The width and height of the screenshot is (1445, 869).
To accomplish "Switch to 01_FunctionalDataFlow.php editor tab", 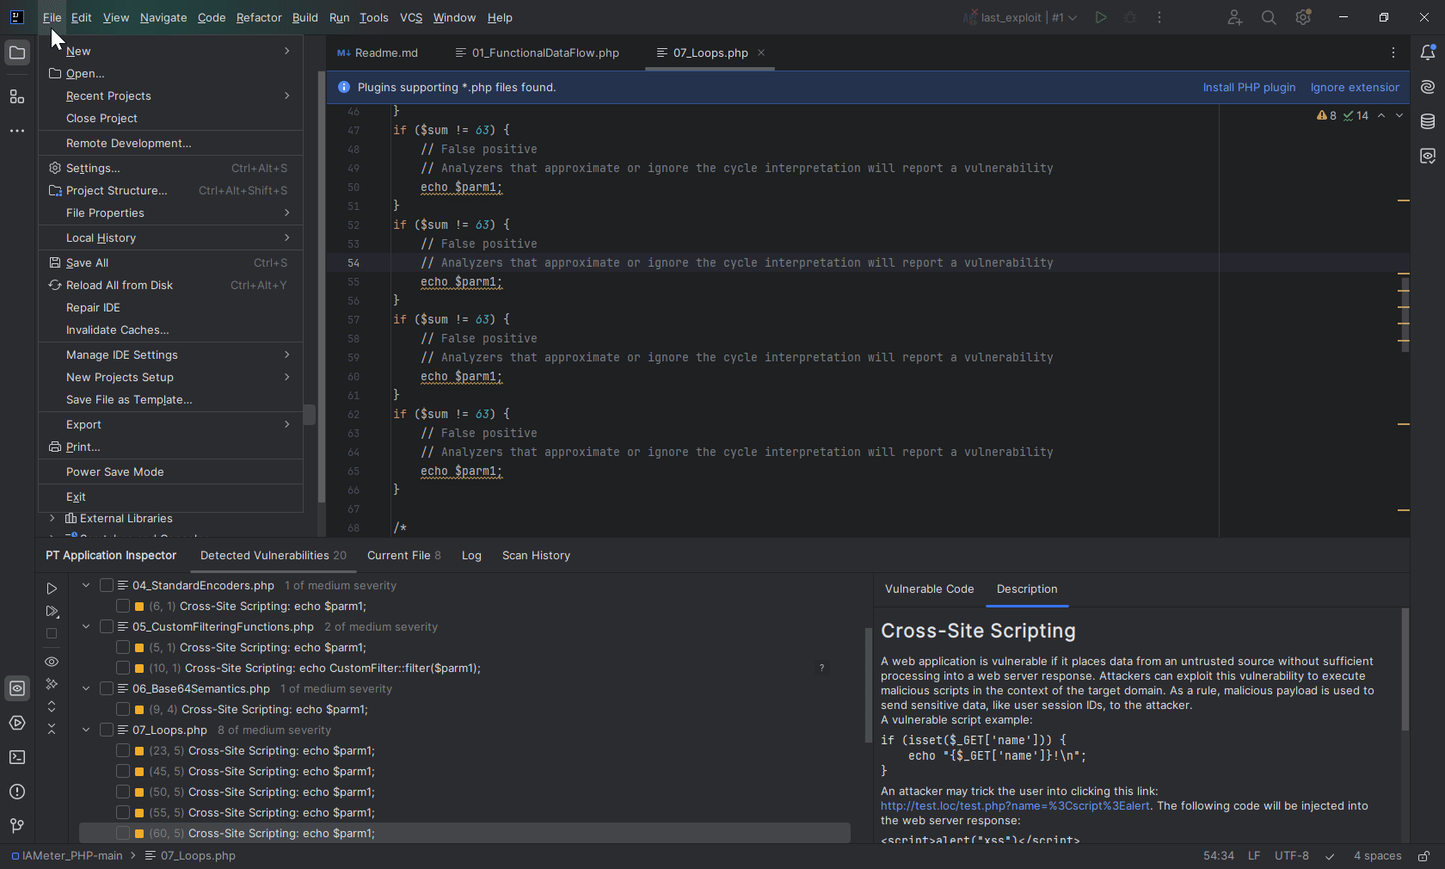I will click(x=537, y=52).
